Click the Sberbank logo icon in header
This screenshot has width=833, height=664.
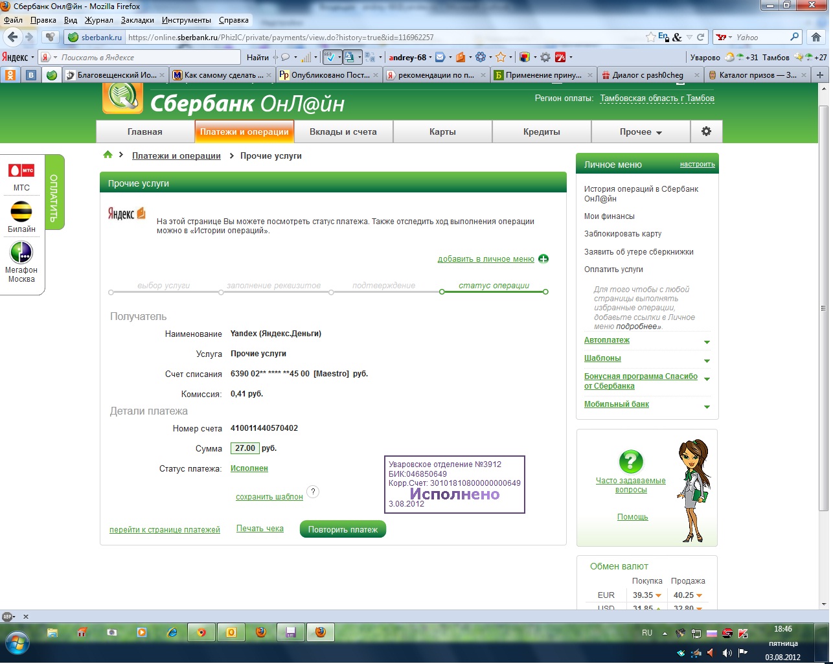coord(122,97)
